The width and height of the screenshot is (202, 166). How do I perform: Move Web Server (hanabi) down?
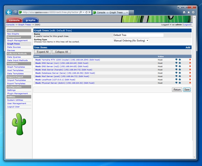(176, 70)
